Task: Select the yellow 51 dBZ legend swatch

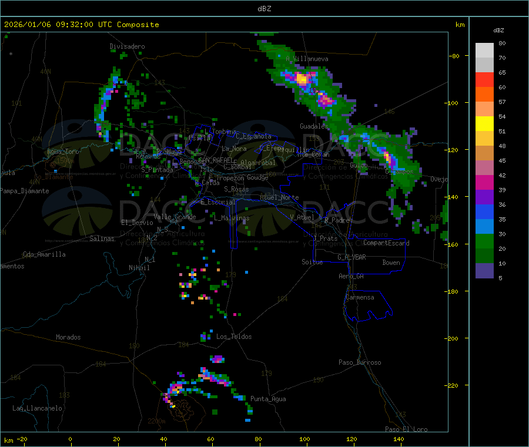Action: point(484,124)
